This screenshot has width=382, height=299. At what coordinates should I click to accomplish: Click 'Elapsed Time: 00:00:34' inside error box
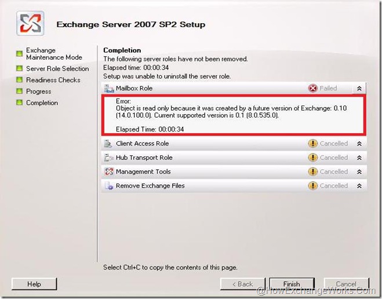(x=150, y=129)
